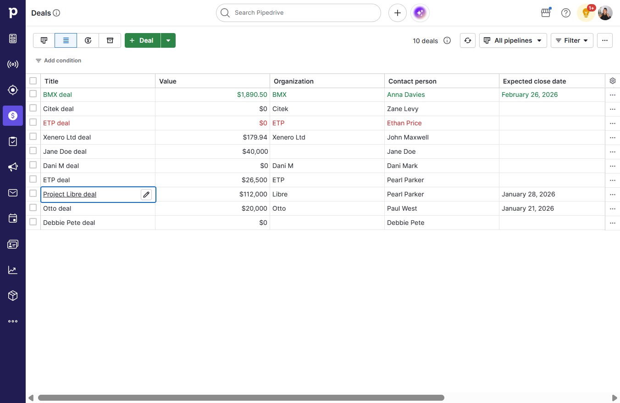
Task: Check the Otto deal checkbox
Action: (33, 207)
